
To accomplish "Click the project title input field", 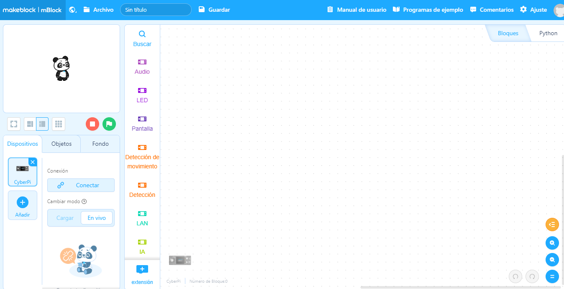I will click(156, 10).
